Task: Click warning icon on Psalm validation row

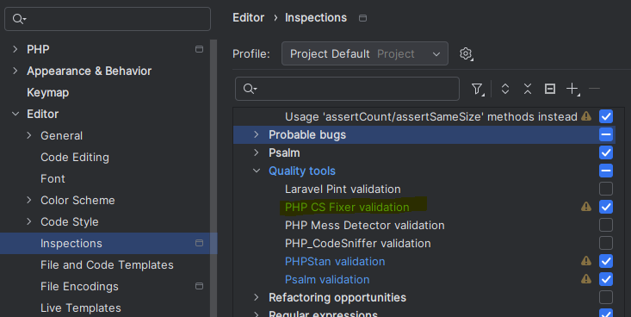Action: coord(586,279)
